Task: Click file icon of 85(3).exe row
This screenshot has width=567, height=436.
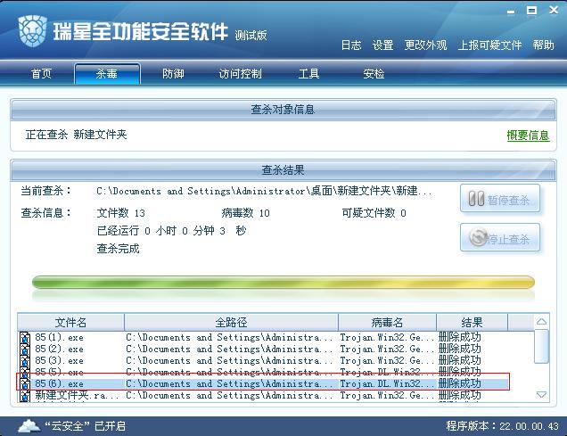Action: 25,361
